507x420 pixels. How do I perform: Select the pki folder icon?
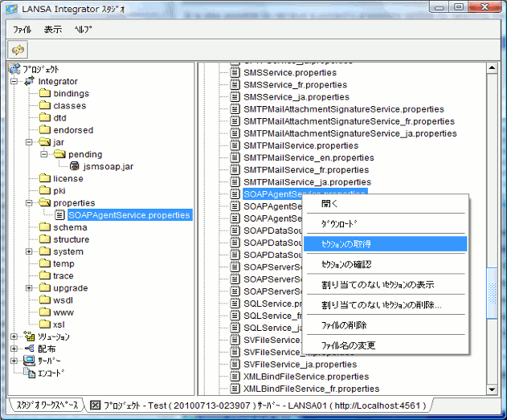(45, 190)
